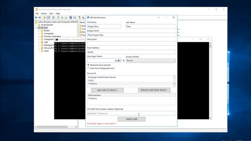The image size is (251, 141).
Task: Close the AD User Provision window
Action: 173,17
